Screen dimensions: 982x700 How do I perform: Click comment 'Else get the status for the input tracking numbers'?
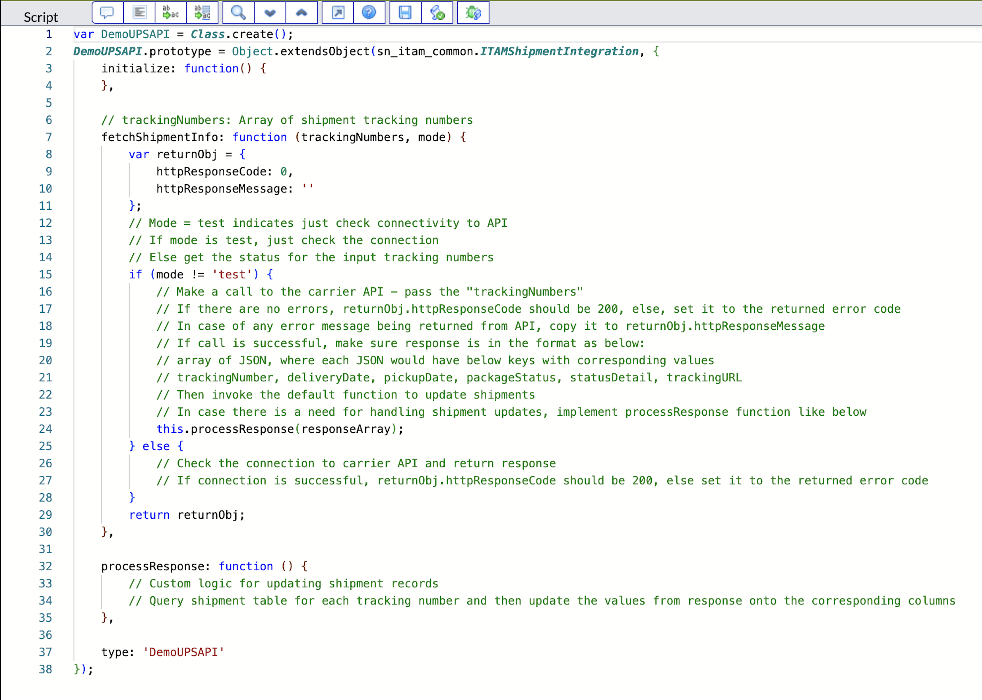click(311, 257)
